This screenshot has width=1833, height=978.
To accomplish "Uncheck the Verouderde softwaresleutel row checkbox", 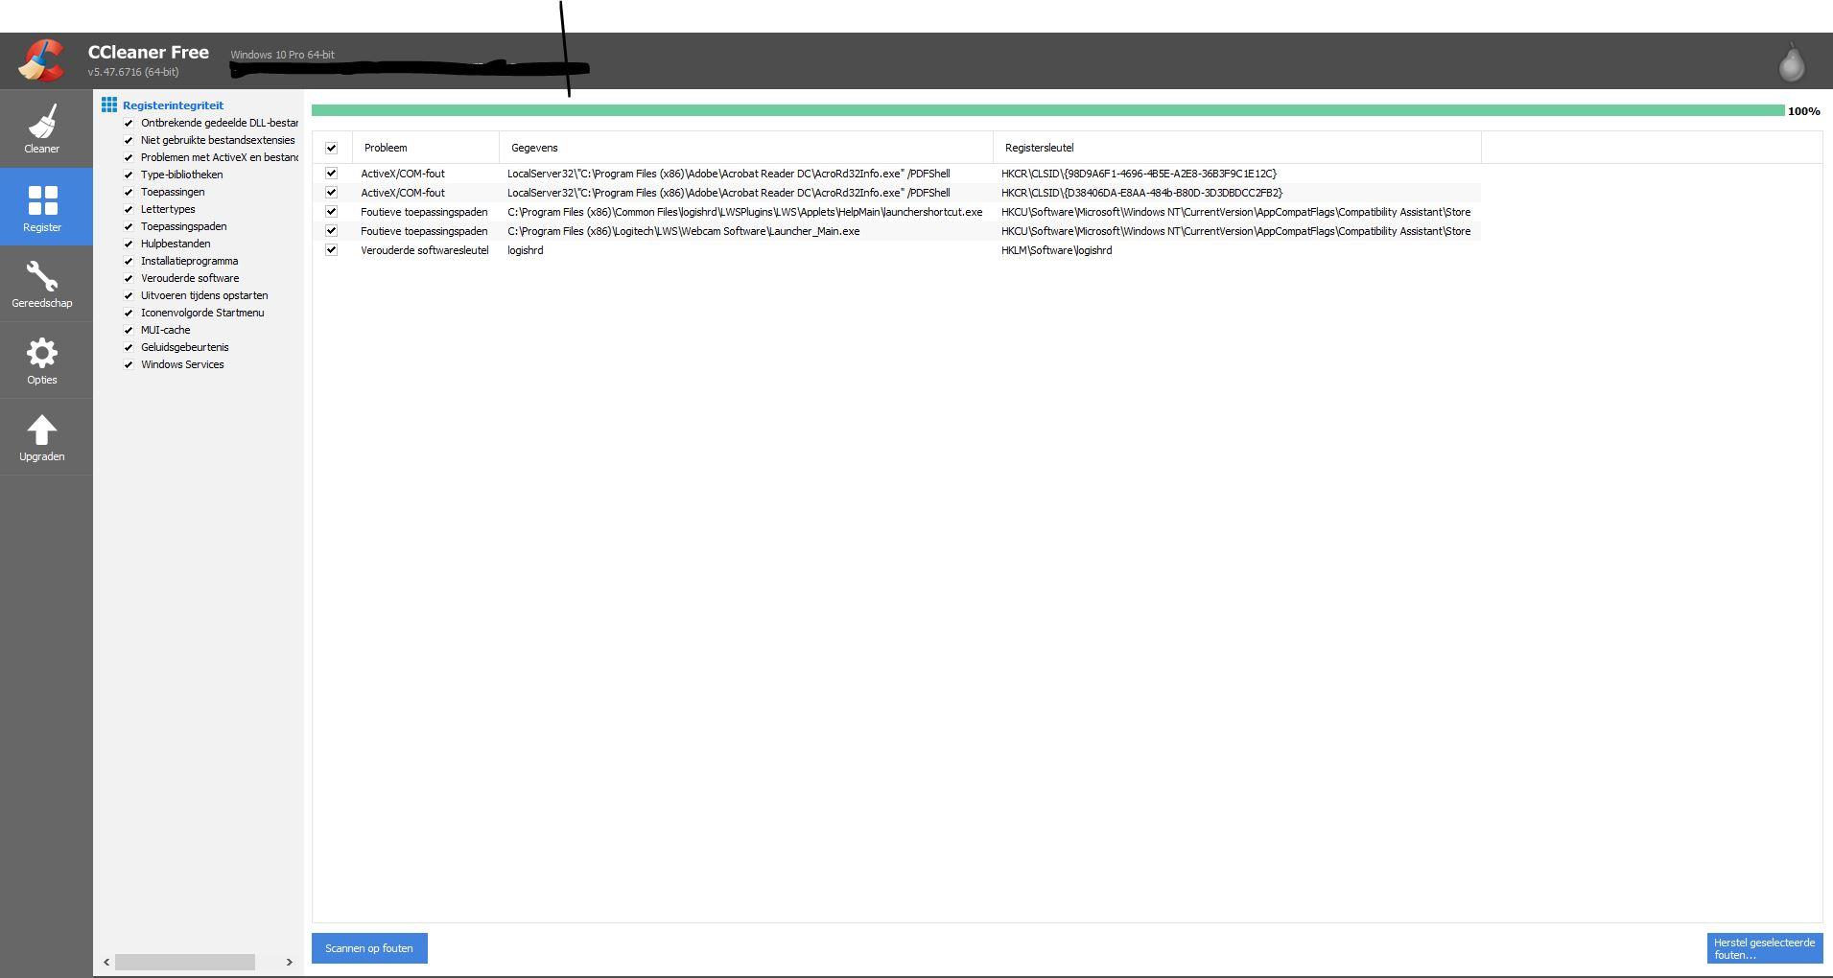I will click(331, 250).
